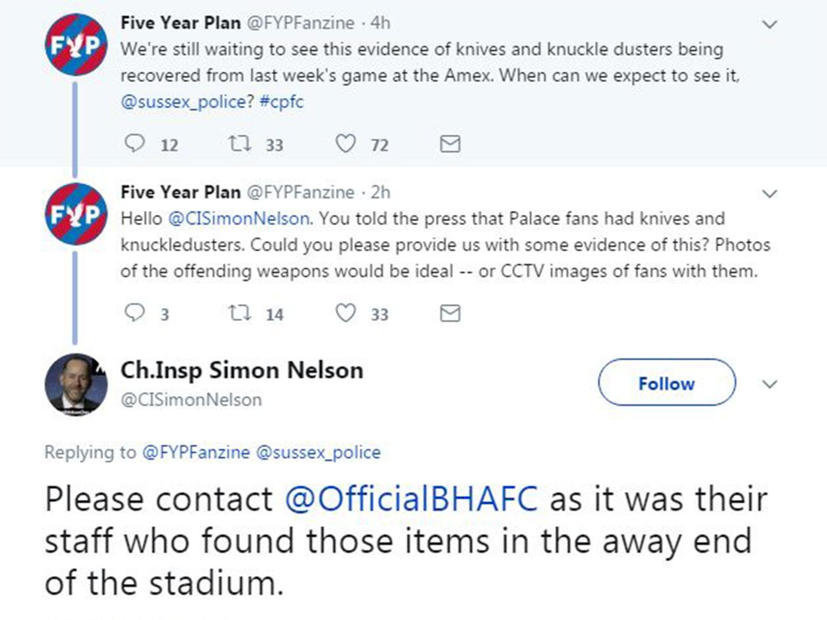Share second tweet via direct message envelope
Image resolution: width=827 pixels, height=620 pixels.
pyautogui.click(x=450, y=314)
